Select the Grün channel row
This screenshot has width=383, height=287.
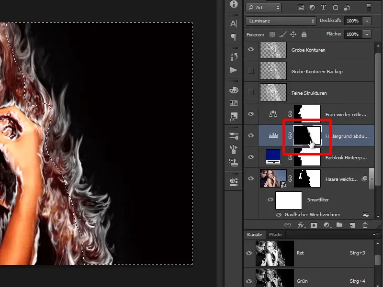pyautogui.click(x=309, y=278)
